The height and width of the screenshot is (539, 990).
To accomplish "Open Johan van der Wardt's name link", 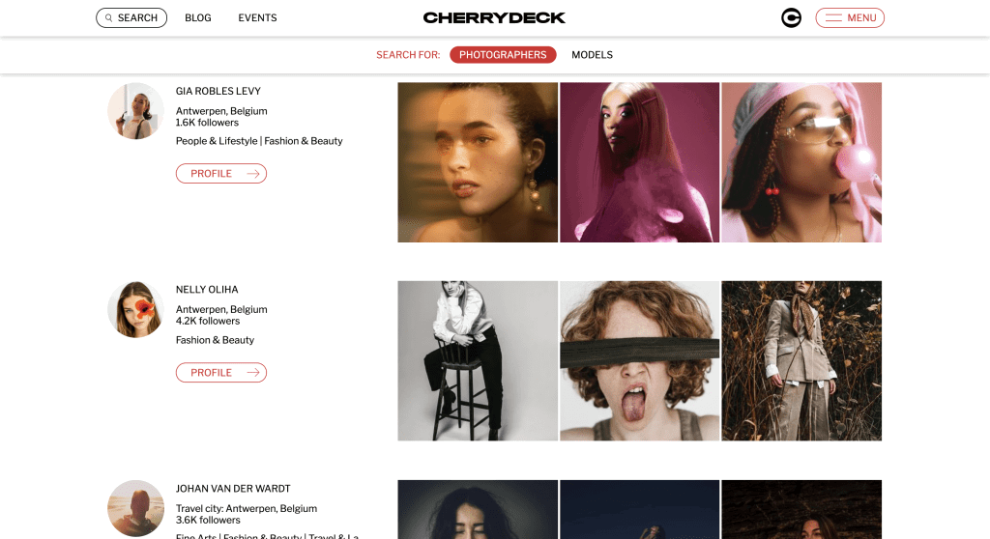I will (233, 489).
